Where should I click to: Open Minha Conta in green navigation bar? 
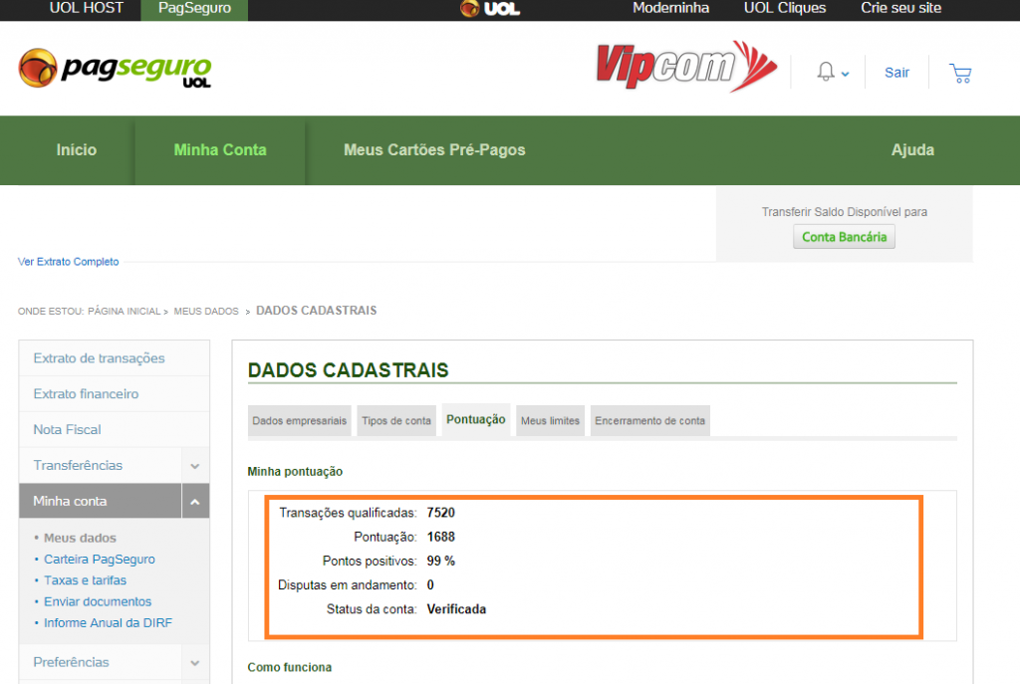[220, 150]
